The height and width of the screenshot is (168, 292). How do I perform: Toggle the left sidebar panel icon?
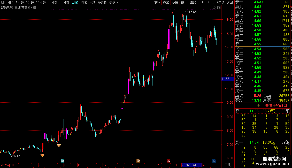(x=3, y=2)
